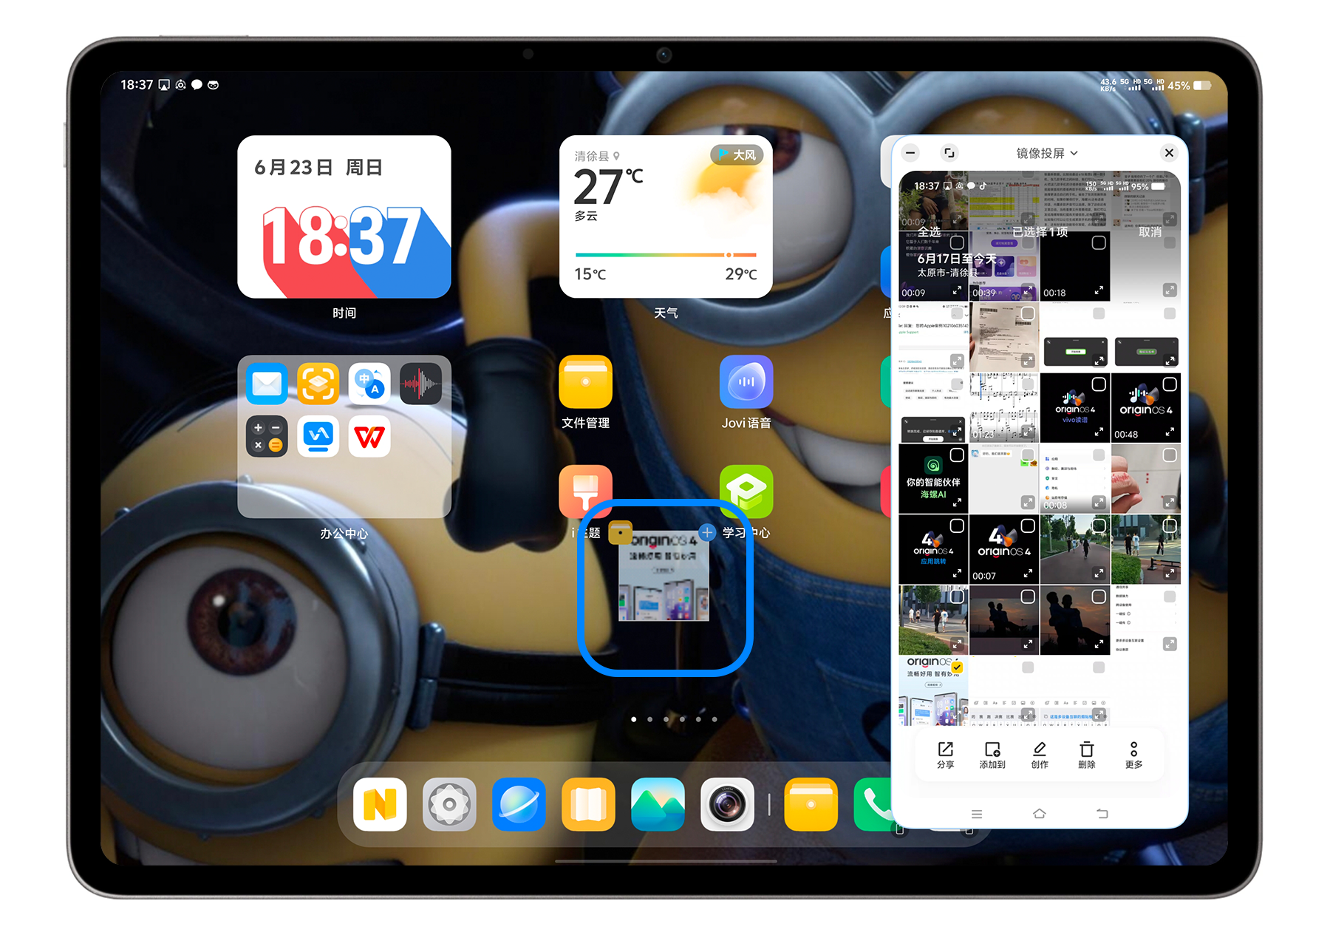The width and height of the screenshot is (1330, 935).
Task: Open the voice recorder app in 办公中心 folder
Action: tap(421, 384)
